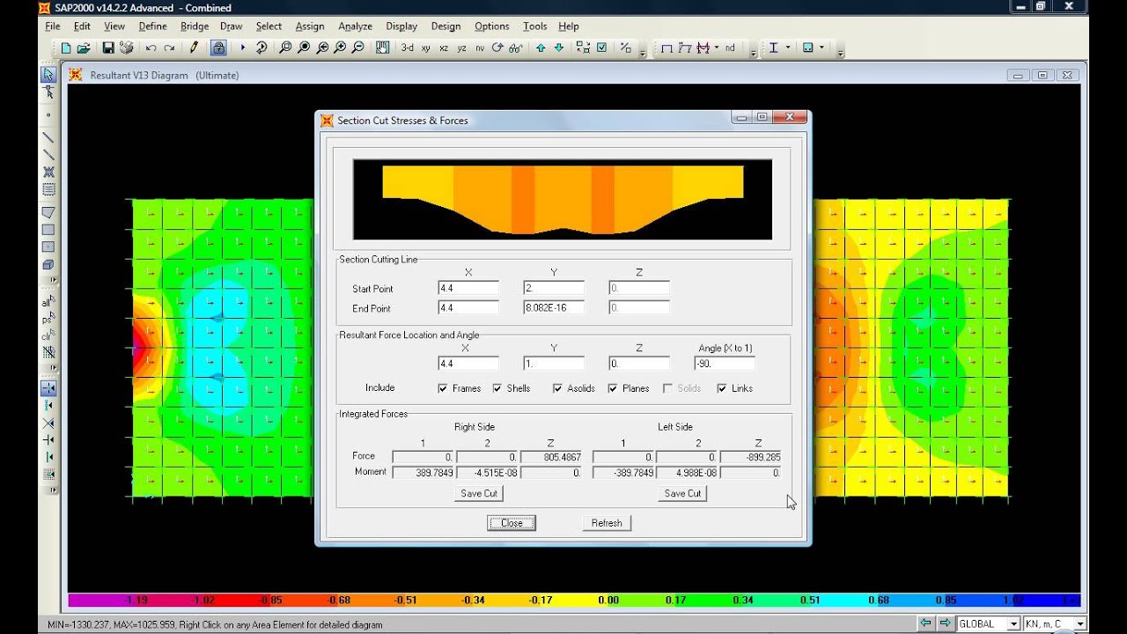The width and height of the screenshot is (1127, 634).
Task: Click the Right Side Force Z value 805.4867
Action: coord(551,457)
